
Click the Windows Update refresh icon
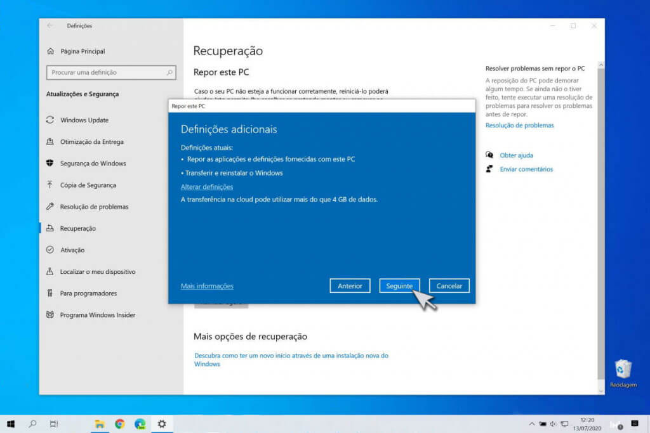pyautogui.click(x=50, y=120)
